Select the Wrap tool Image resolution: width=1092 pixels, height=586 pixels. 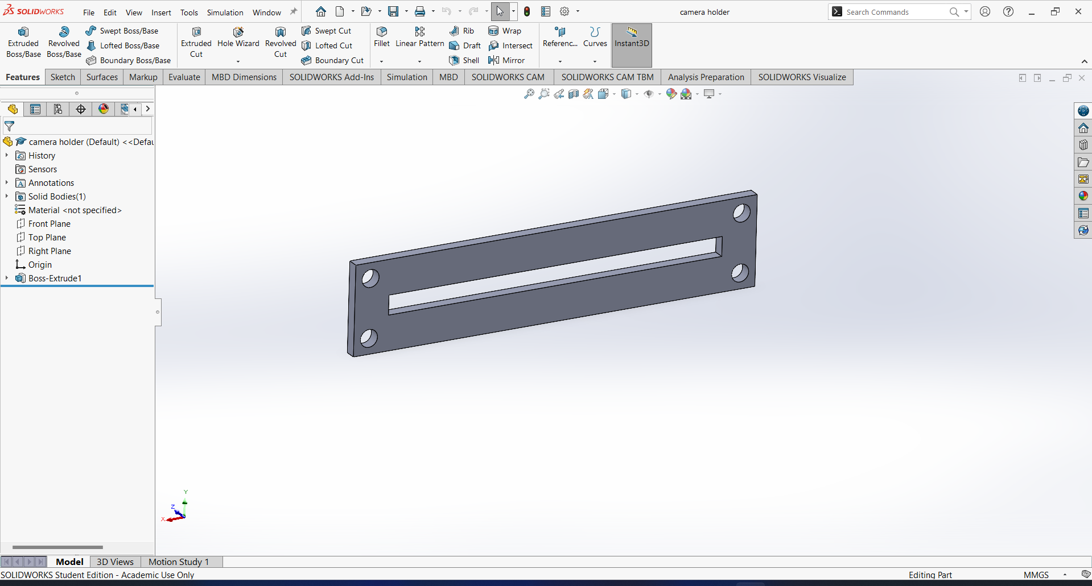coord(505,31)
